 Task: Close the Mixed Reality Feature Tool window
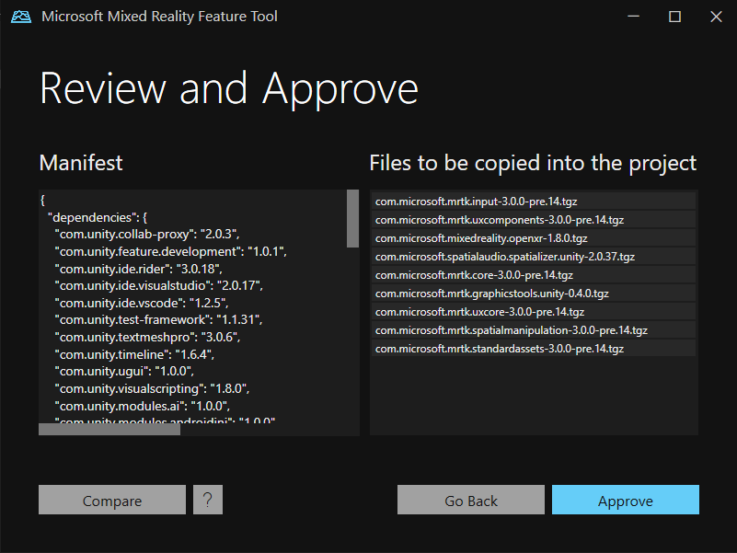click(x=716, y=17)
